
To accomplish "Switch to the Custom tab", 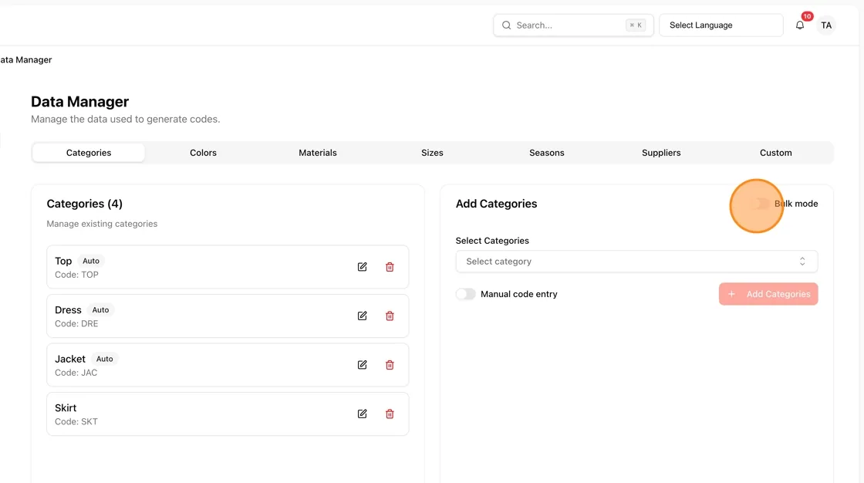I will coord(776,153).
